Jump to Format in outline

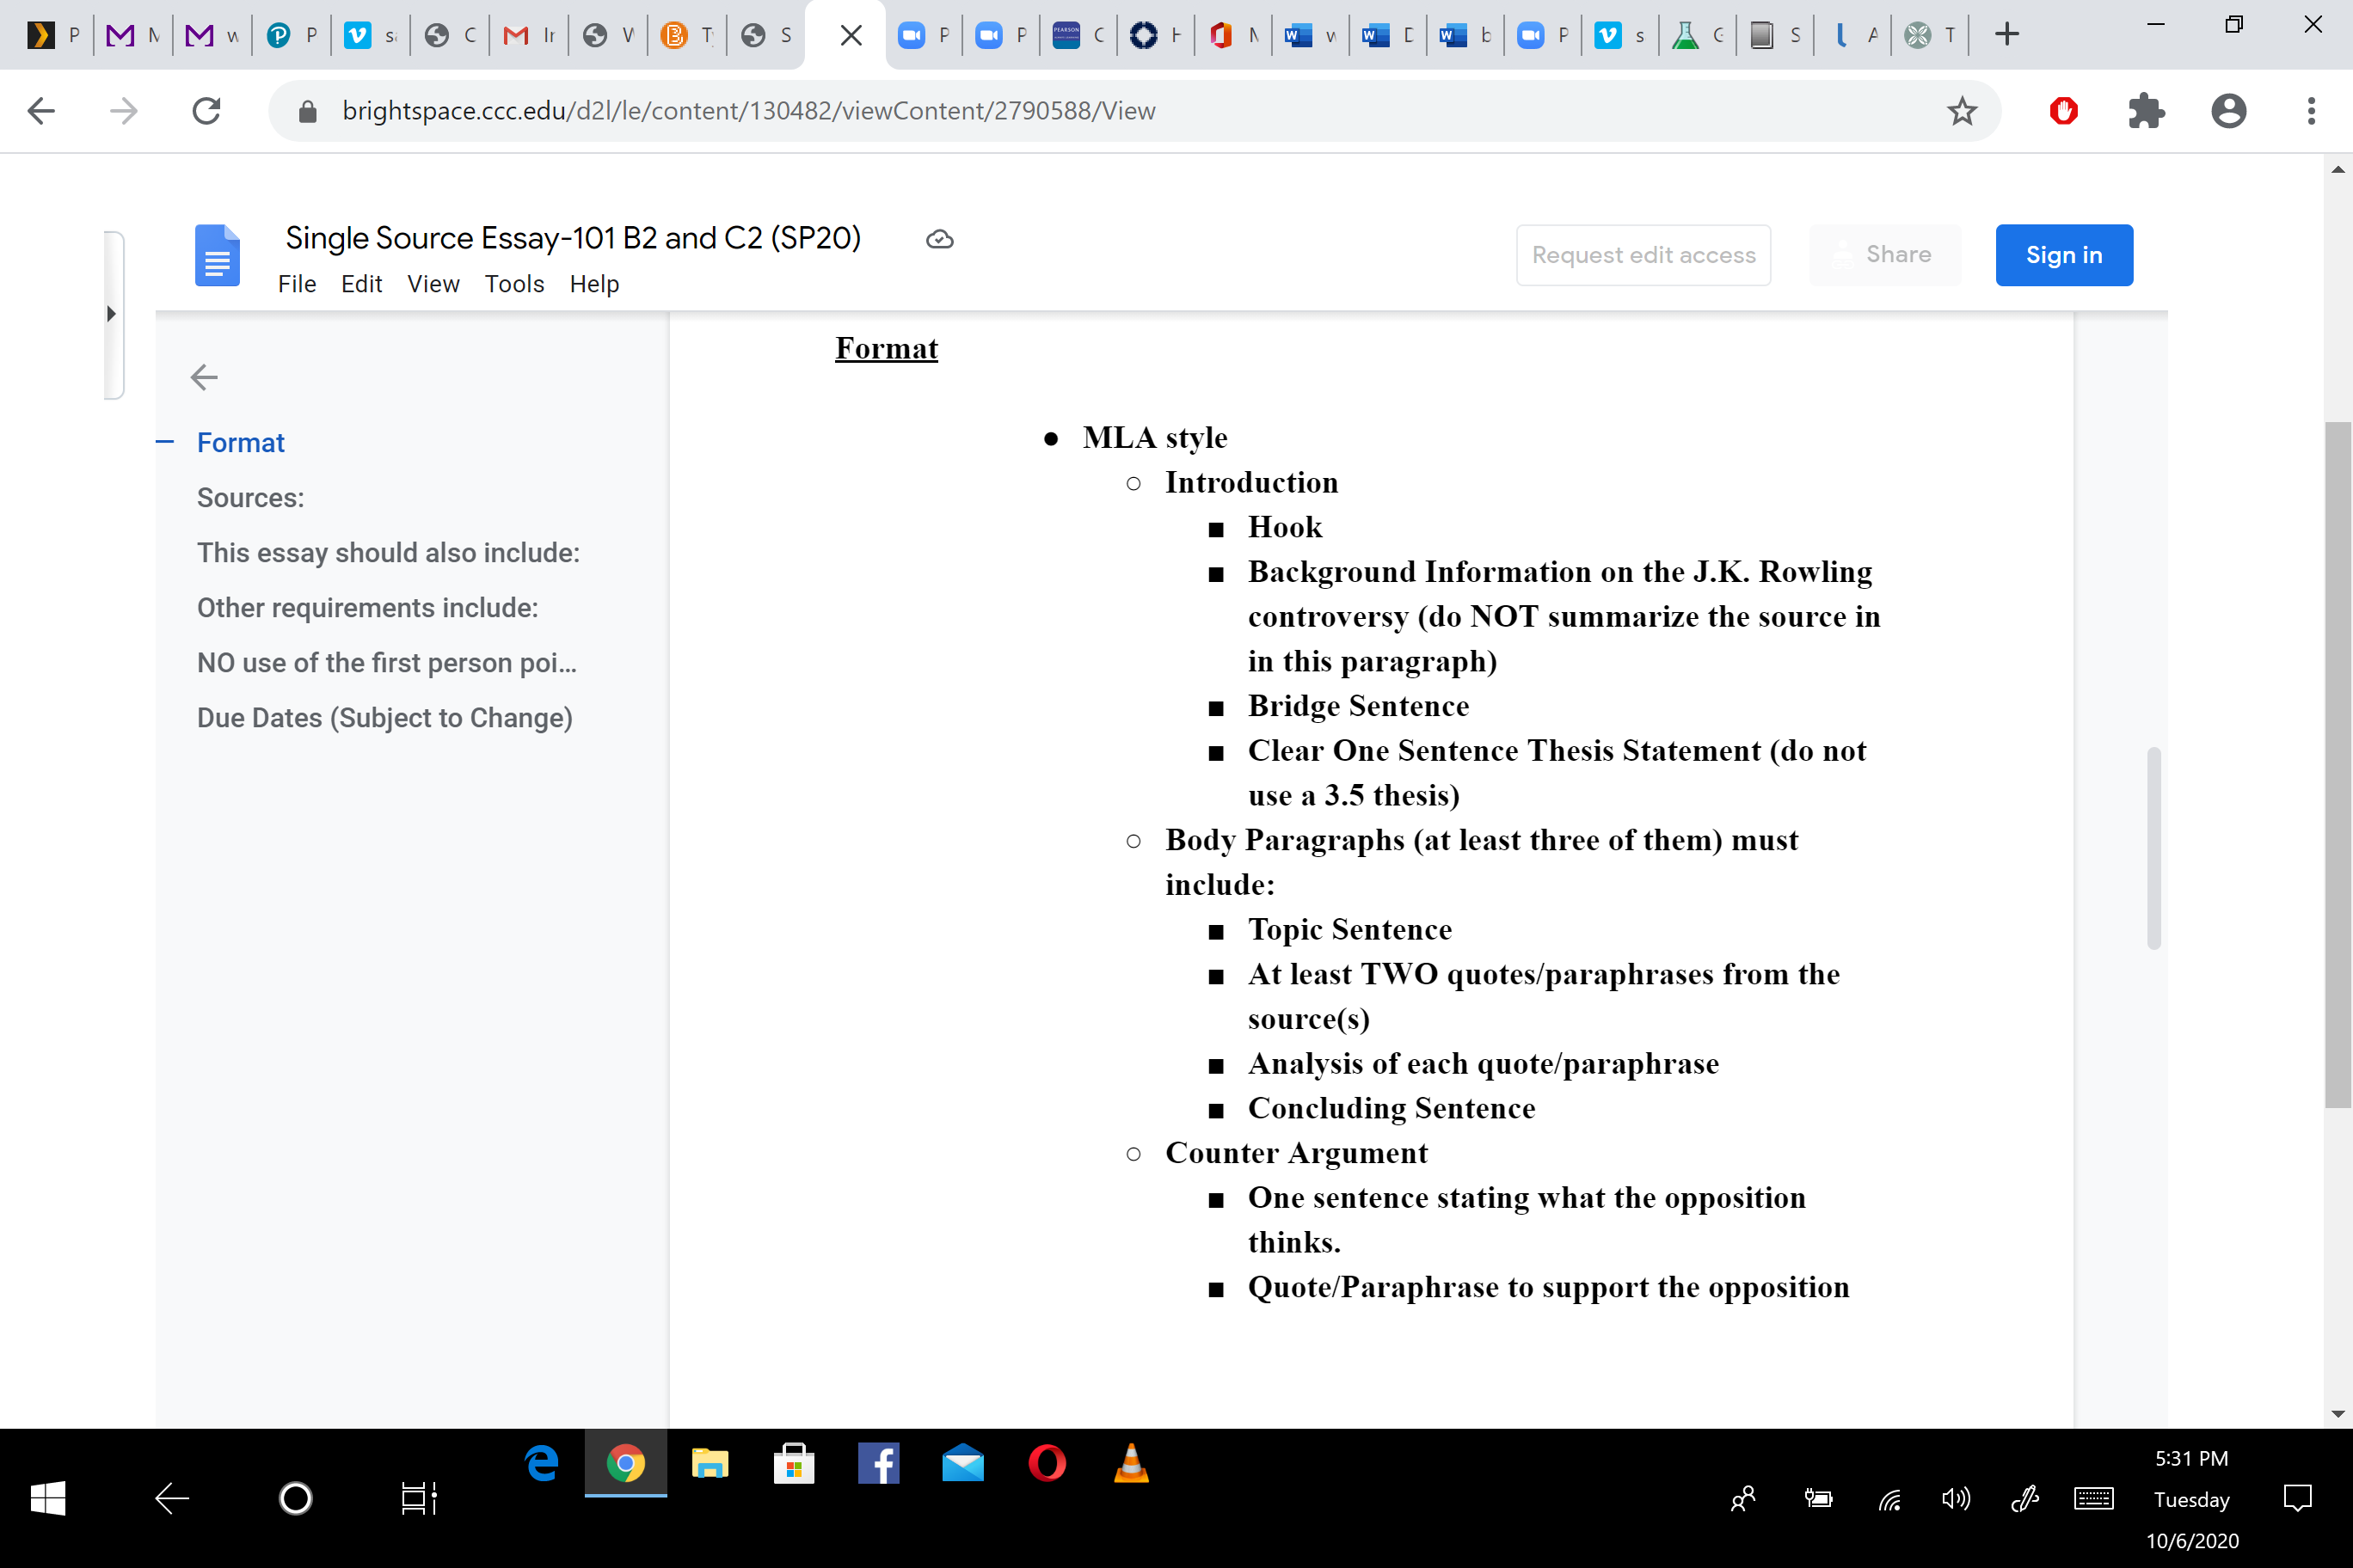(241, 443)
